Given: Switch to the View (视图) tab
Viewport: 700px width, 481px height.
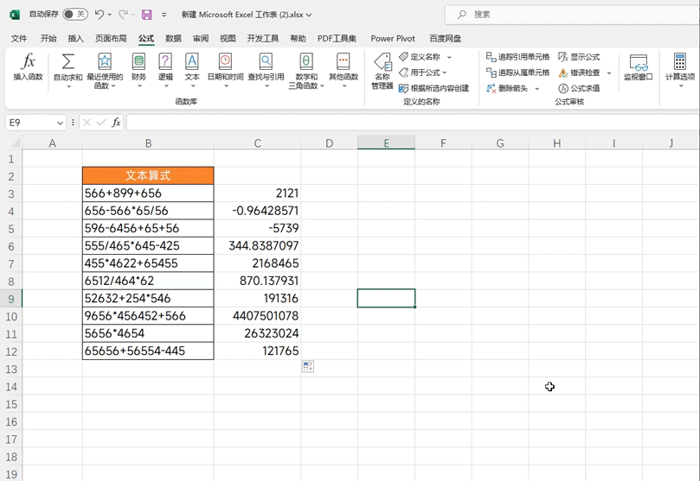Looking at the screenshot, I should 228,39.
